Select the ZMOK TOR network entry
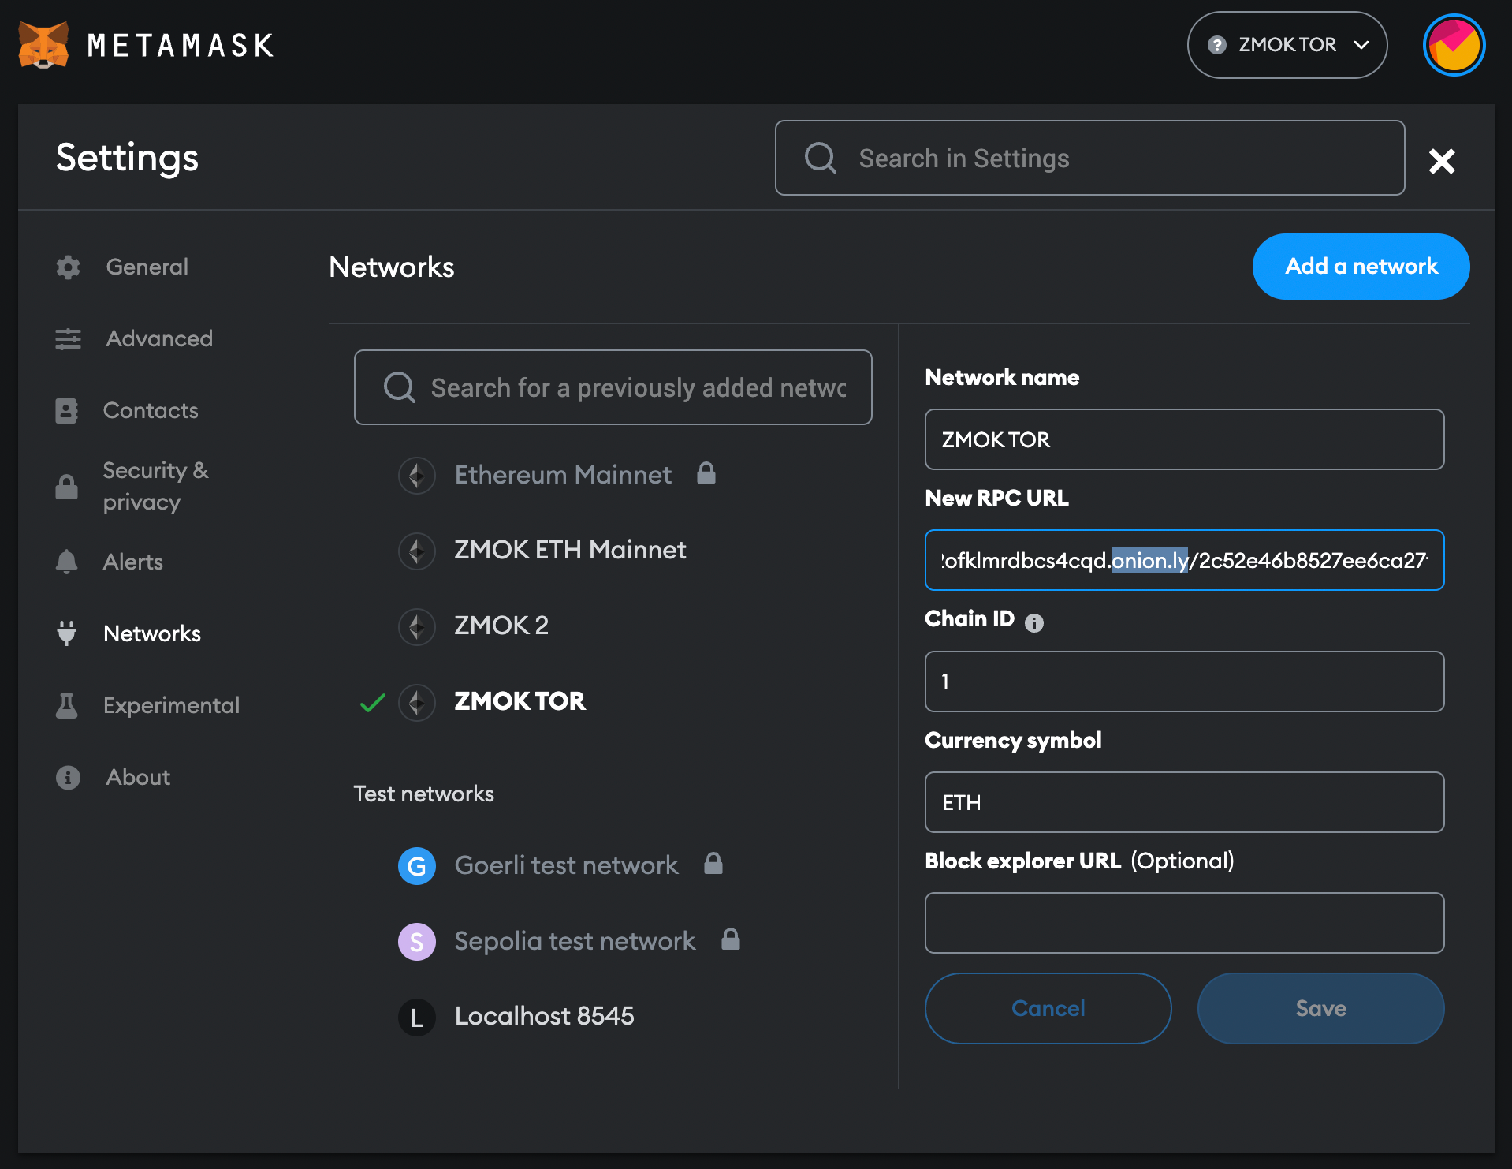 (520, 700)
